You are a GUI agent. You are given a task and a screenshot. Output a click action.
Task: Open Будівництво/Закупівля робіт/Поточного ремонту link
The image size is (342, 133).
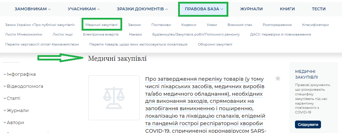click(x=196, y=34)
